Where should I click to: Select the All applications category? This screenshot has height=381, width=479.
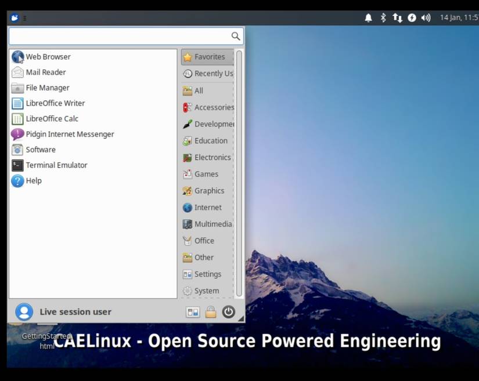(207, 90)
